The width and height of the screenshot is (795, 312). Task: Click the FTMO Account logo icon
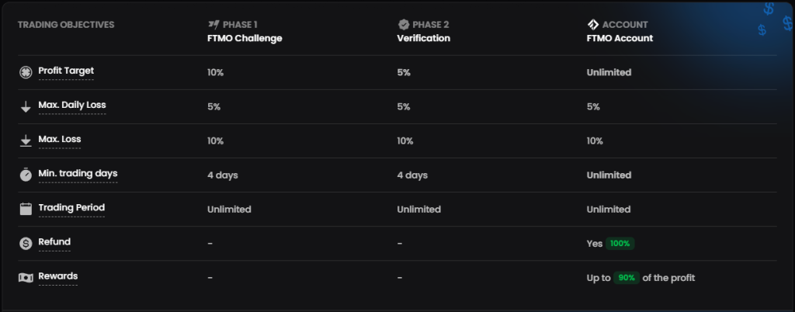tap(593, 25)
